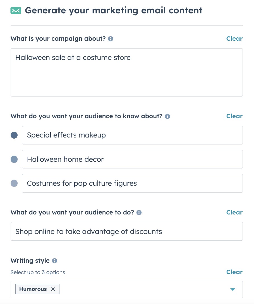Image resolution: width=254 pixels, height=304 pixels.
Task: Click Shop online to take advantage field
Action: point(127,231)
